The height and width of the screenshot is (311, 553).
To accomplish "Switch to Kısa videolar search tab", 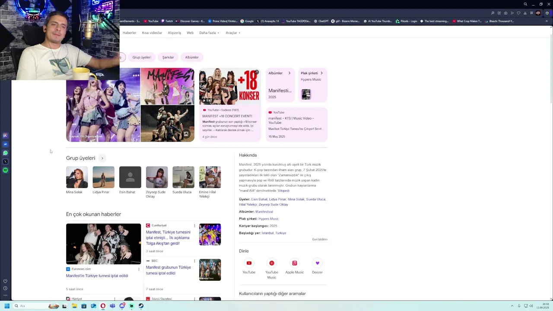I will (152, 33).
